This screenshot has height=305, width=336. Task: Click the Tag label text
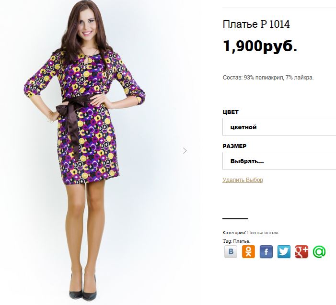pos(227,241)
